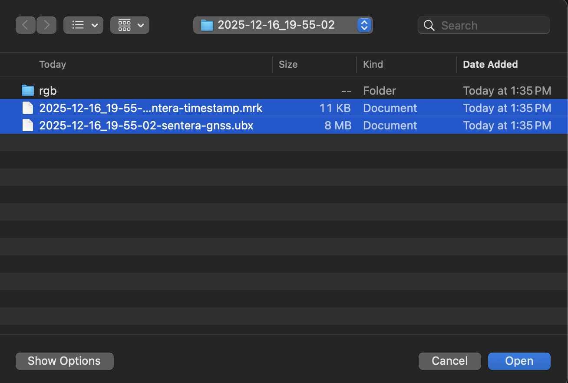The width and height of the screenshot is (568, 383).
Task: Open the icon grouping dropdown
Action: pyautogui.click(x=130, y=25)
